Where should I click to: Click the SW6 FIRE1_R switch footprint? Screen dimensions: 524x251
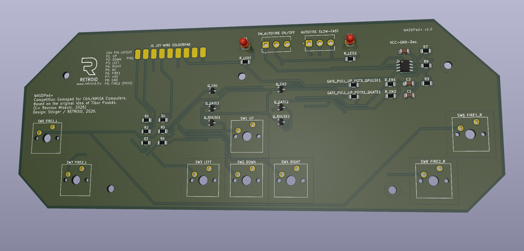tap(470, 134)
